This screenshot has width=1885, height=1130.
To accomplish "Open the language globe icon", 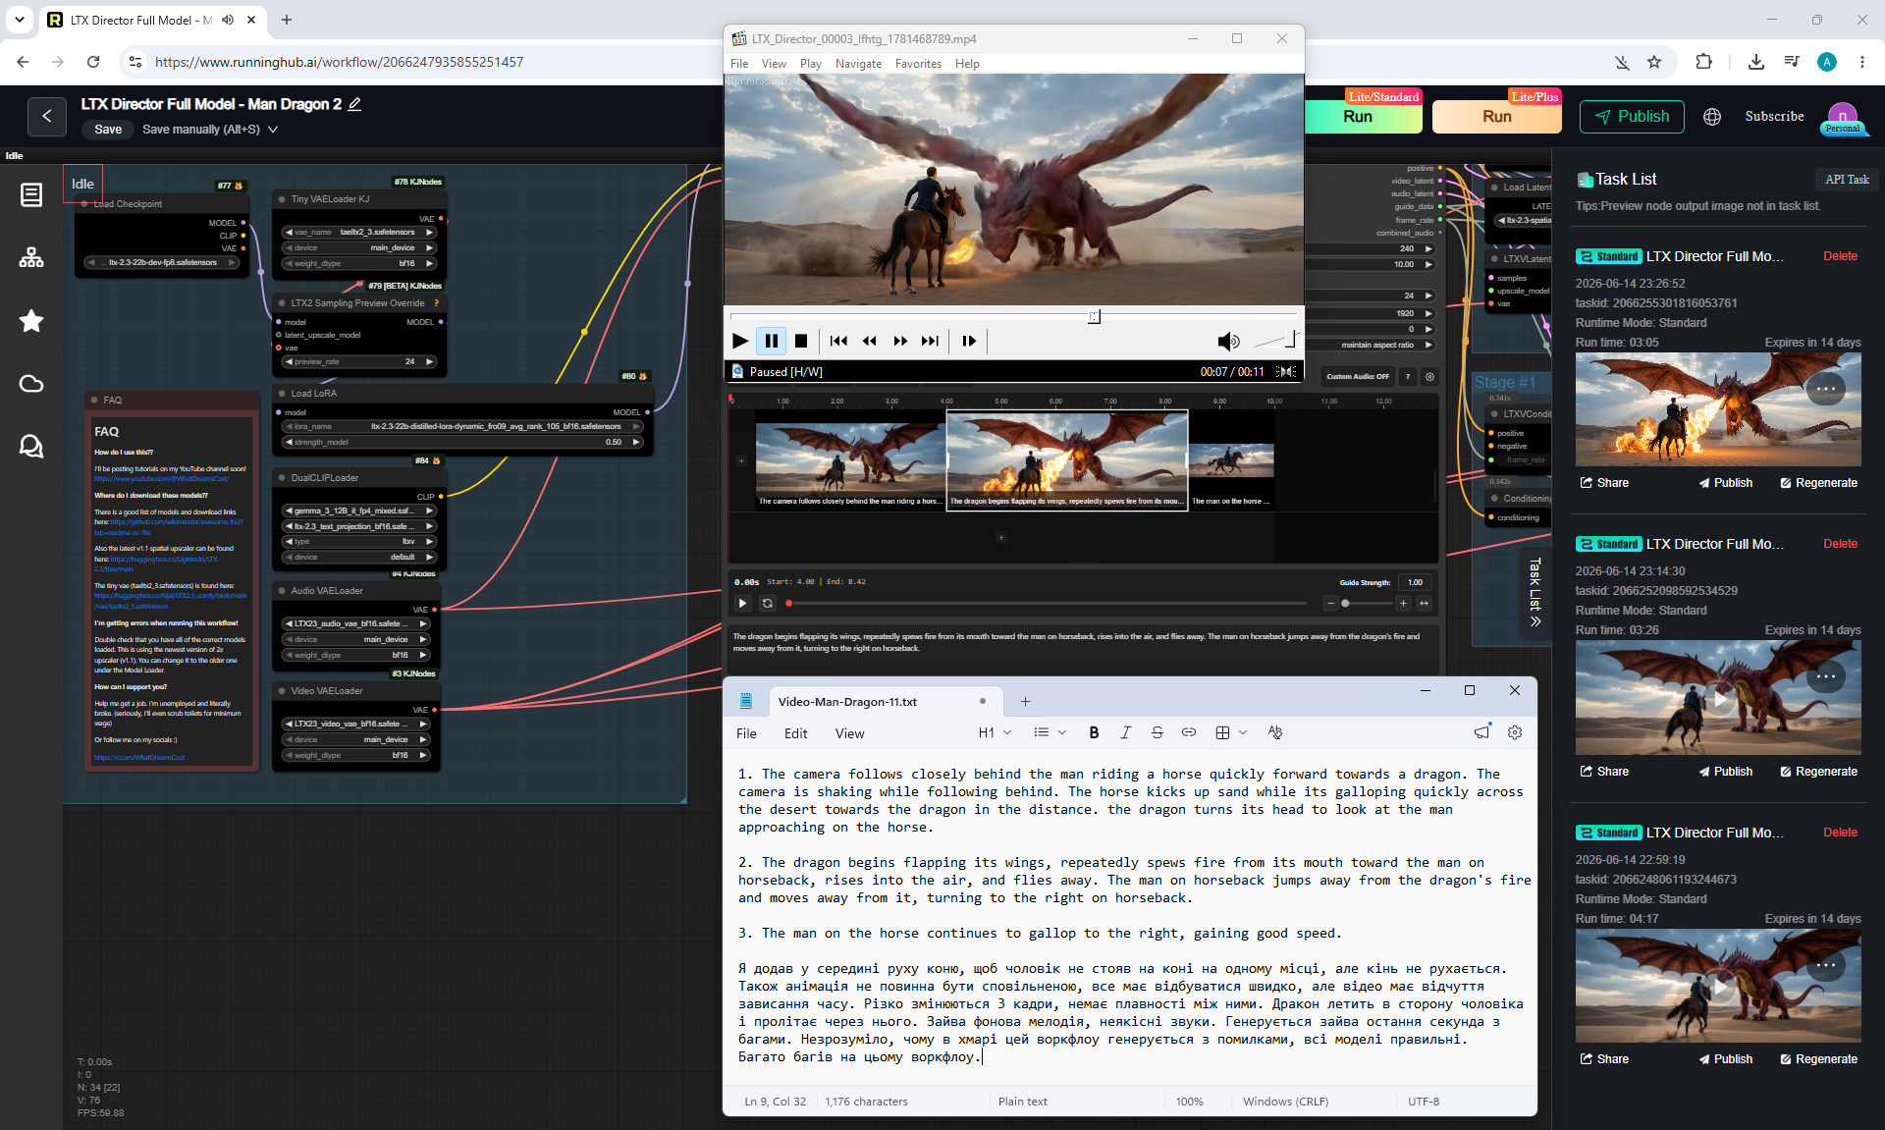I will pos(1712,117).
